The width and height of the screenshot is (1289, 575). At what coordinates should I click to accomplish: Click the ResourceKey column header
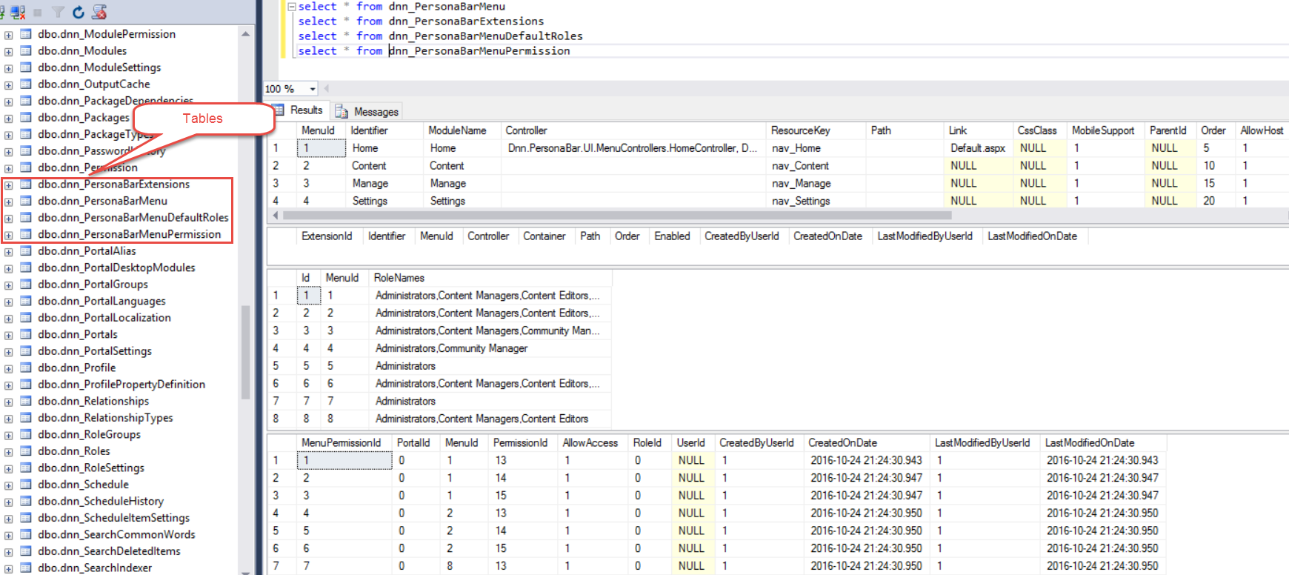click(816, 130)
